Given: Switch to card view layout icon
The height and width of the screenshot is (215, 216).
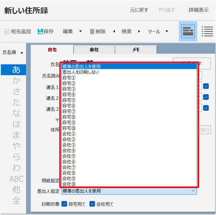Looking at the screenshot, I should coord(188,31).
